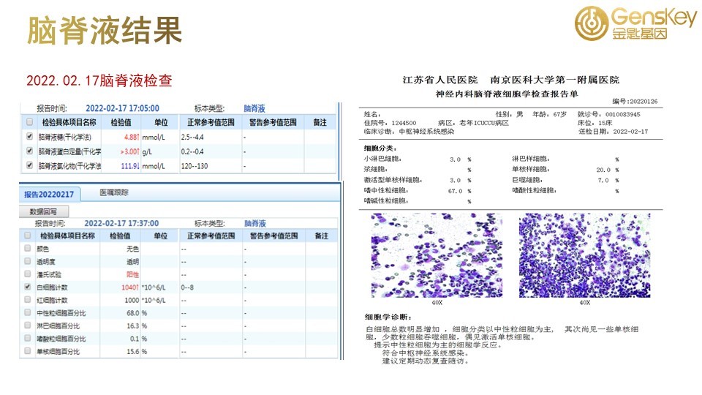Image resolution: width=702 pixels, height=395 pixels.
Task: Select the lymphocyte percentage 16.3
Action: (x=132, y=326)
